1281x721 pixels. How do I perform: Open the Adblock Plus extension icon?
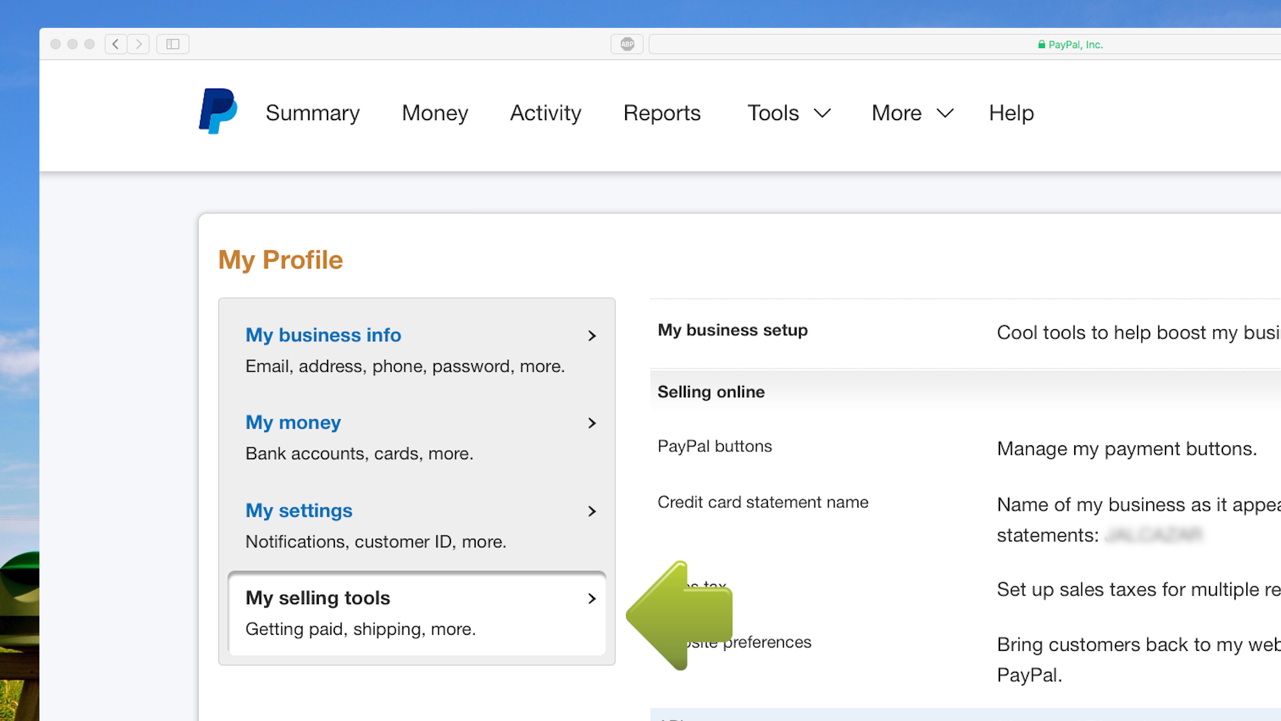627,44
